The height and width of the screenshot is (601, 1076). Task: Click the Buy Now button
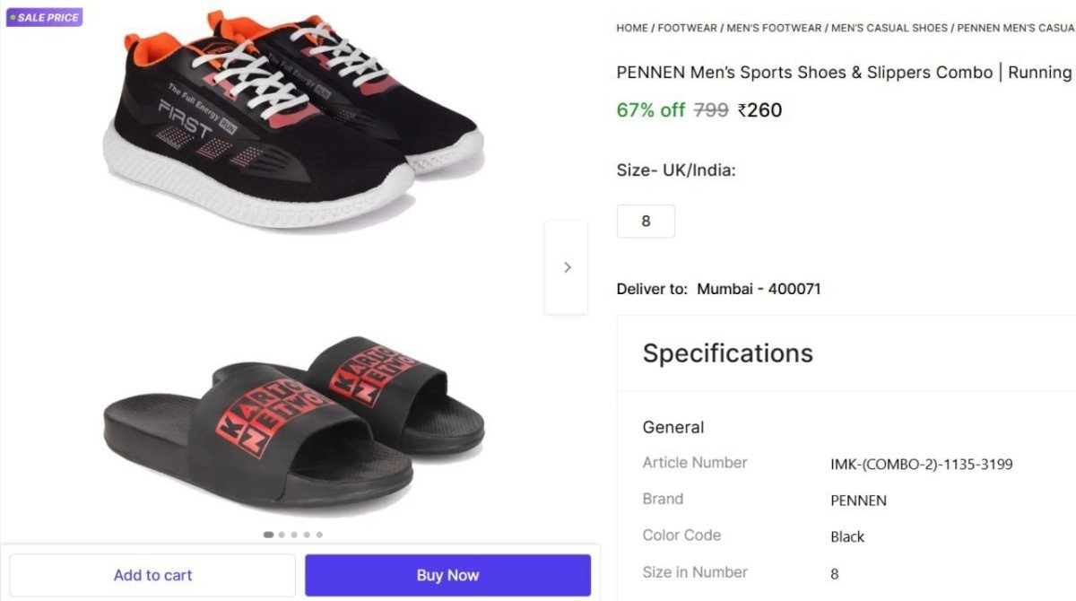[447, 574]
